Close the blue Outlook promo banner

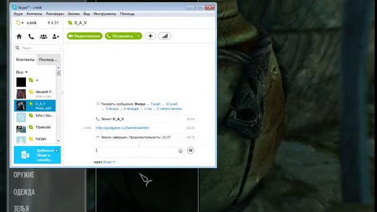click(x=57, y=151)
